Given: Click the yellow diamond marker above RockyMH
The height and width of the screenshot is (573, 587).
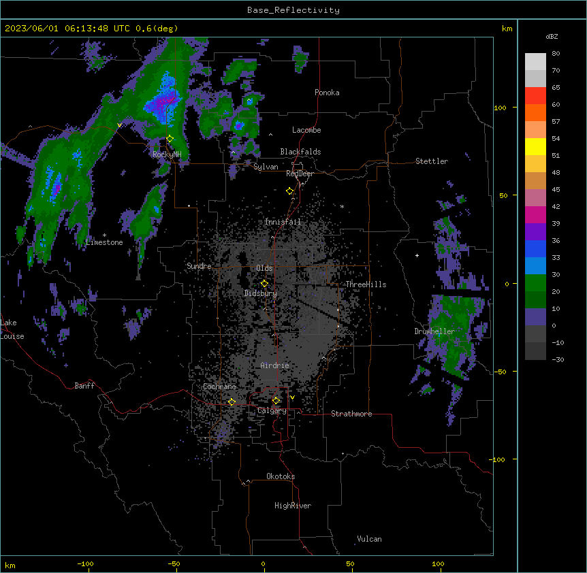Looking at the screenshot, I should pos(170,139).
